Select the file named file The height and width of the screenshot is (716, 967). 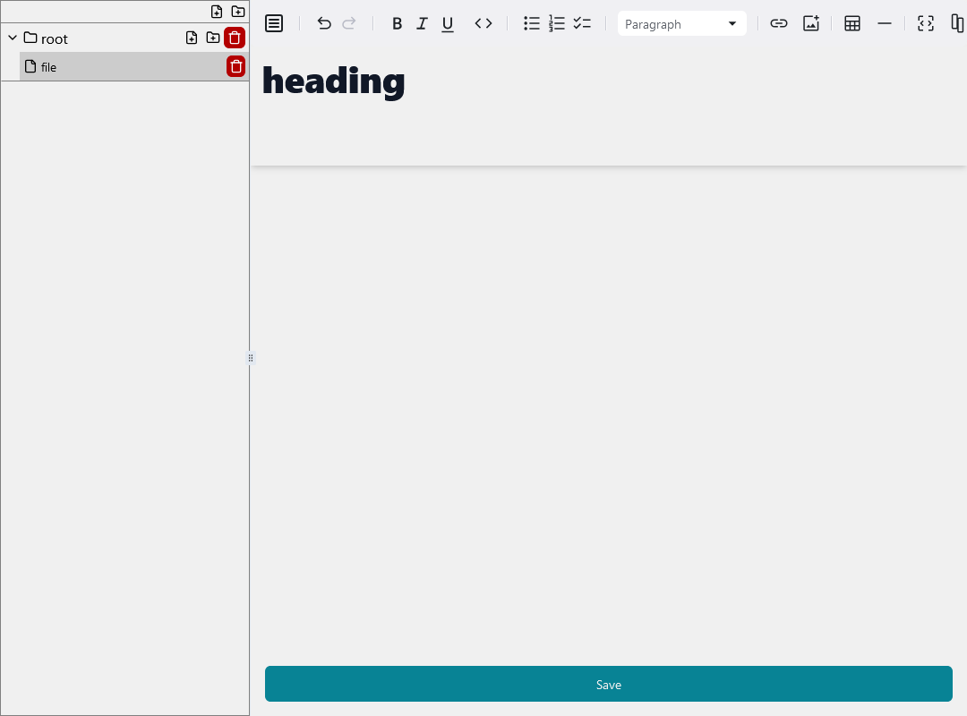click(47, 66)
